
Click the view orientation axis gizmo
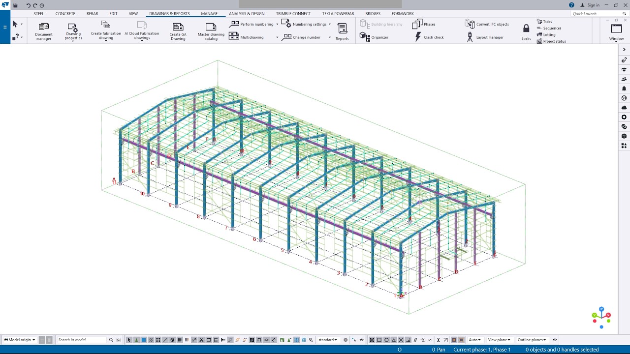pos(601,317)
